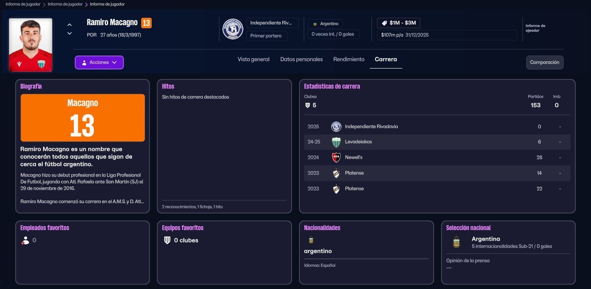Screen dimensions: 591x289
Task: Go to previous player with up chevron
Action: click(x=70, y=25)
